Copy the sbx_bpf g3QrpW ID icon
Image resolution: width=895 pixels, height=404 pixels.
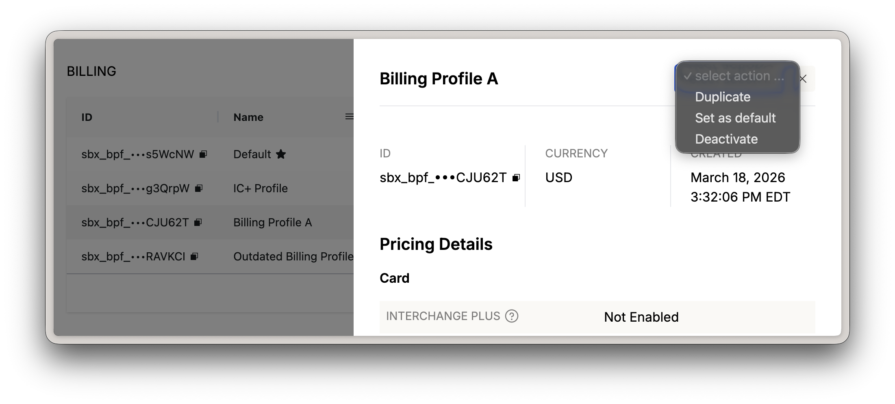click(x=199, y=188)
